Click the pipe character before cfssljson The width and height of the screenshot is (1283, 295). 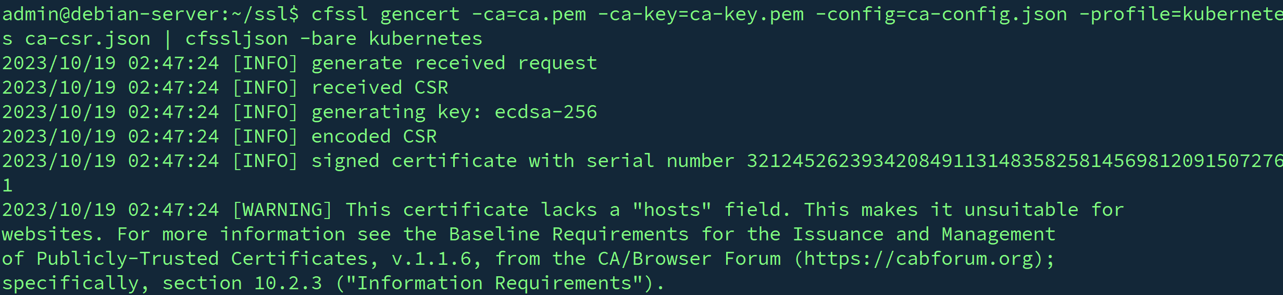[168, 39]
